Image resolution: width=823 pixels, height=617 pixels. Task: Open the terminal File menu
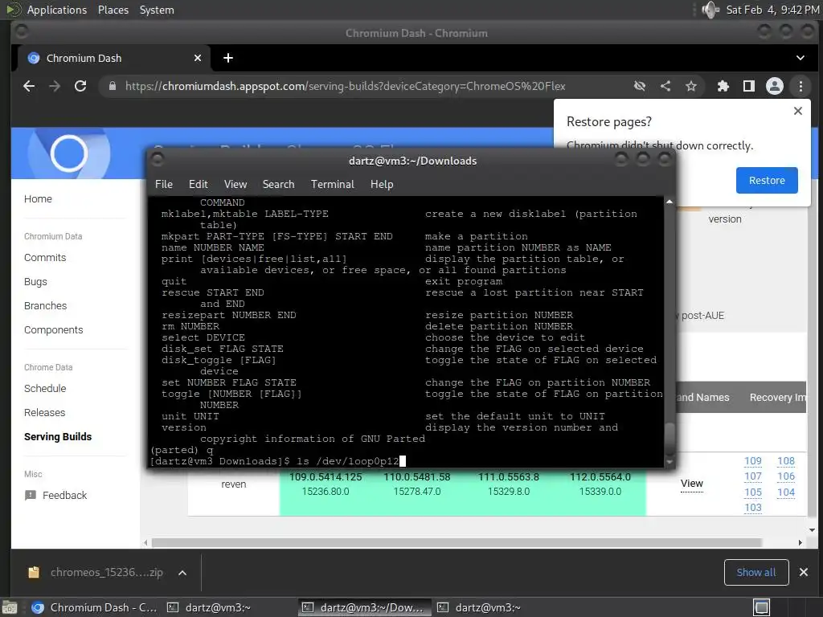pyautogui.click(x=164, y=184)
